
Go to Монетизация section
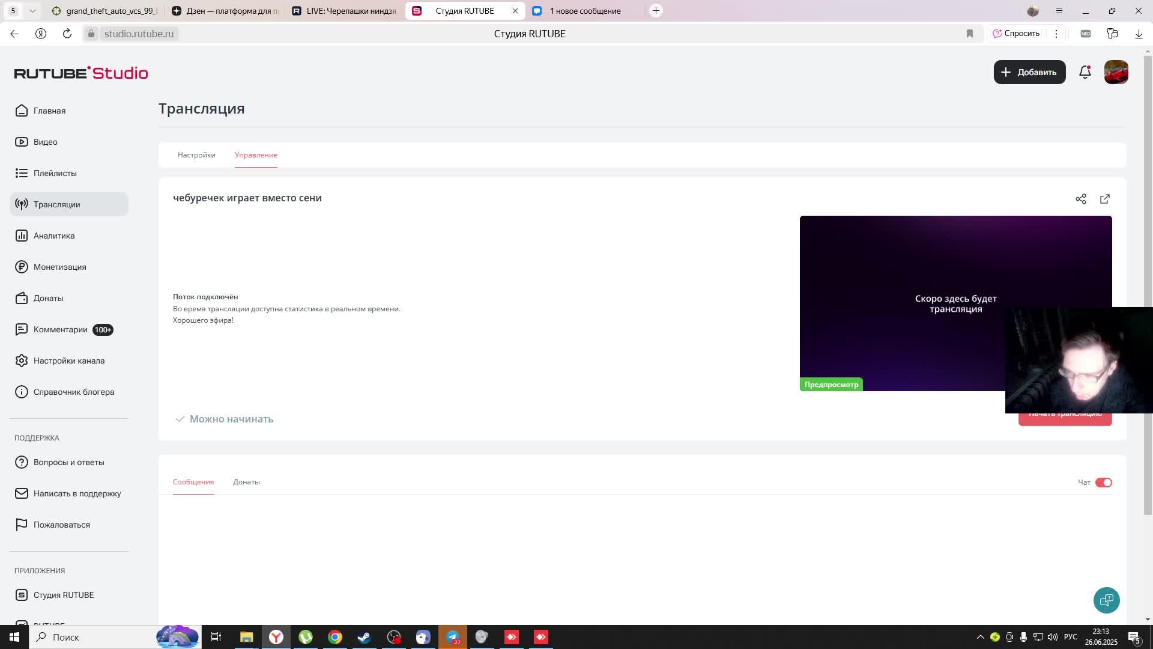[59, 267]
